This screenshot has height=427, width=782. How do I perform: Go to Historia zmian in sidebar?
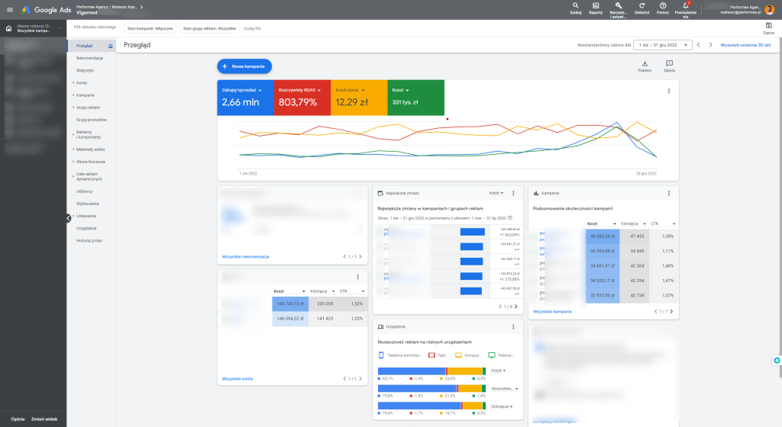[x=89, y=240]
